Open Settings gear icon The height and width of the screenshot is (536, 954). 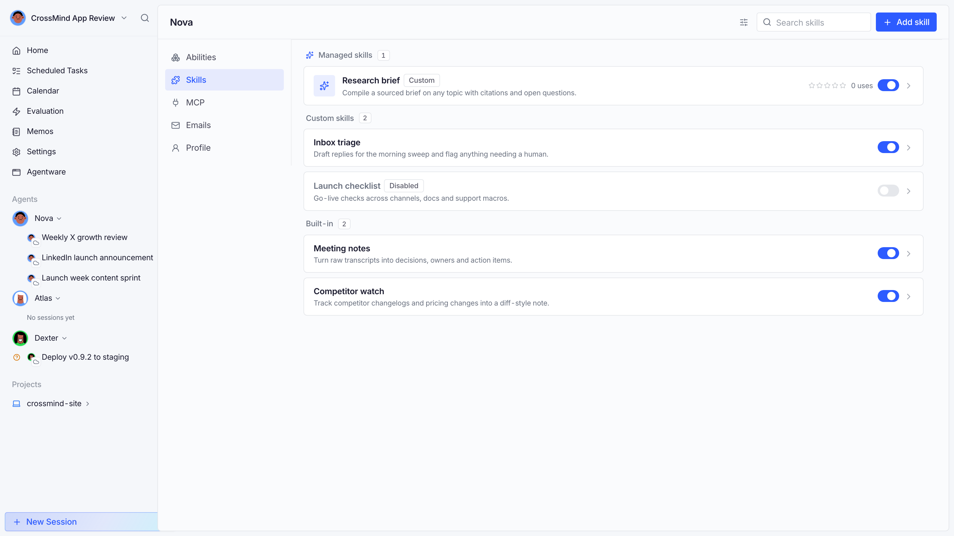[x=16, y=152]
